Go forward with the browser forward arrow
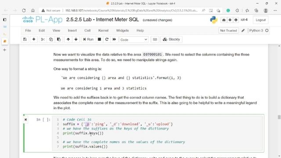This screenshot has height=158, width=281. pos(14,11)
